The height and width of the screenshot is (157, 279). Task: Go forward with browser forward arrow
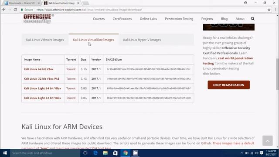coord(10,10)
